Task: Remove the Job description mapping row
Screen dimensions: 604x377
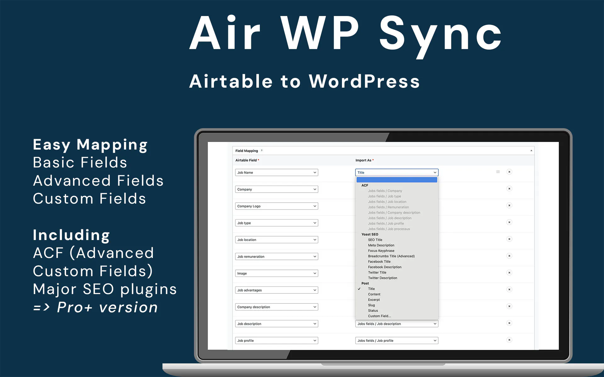Action: pos(509,323)
